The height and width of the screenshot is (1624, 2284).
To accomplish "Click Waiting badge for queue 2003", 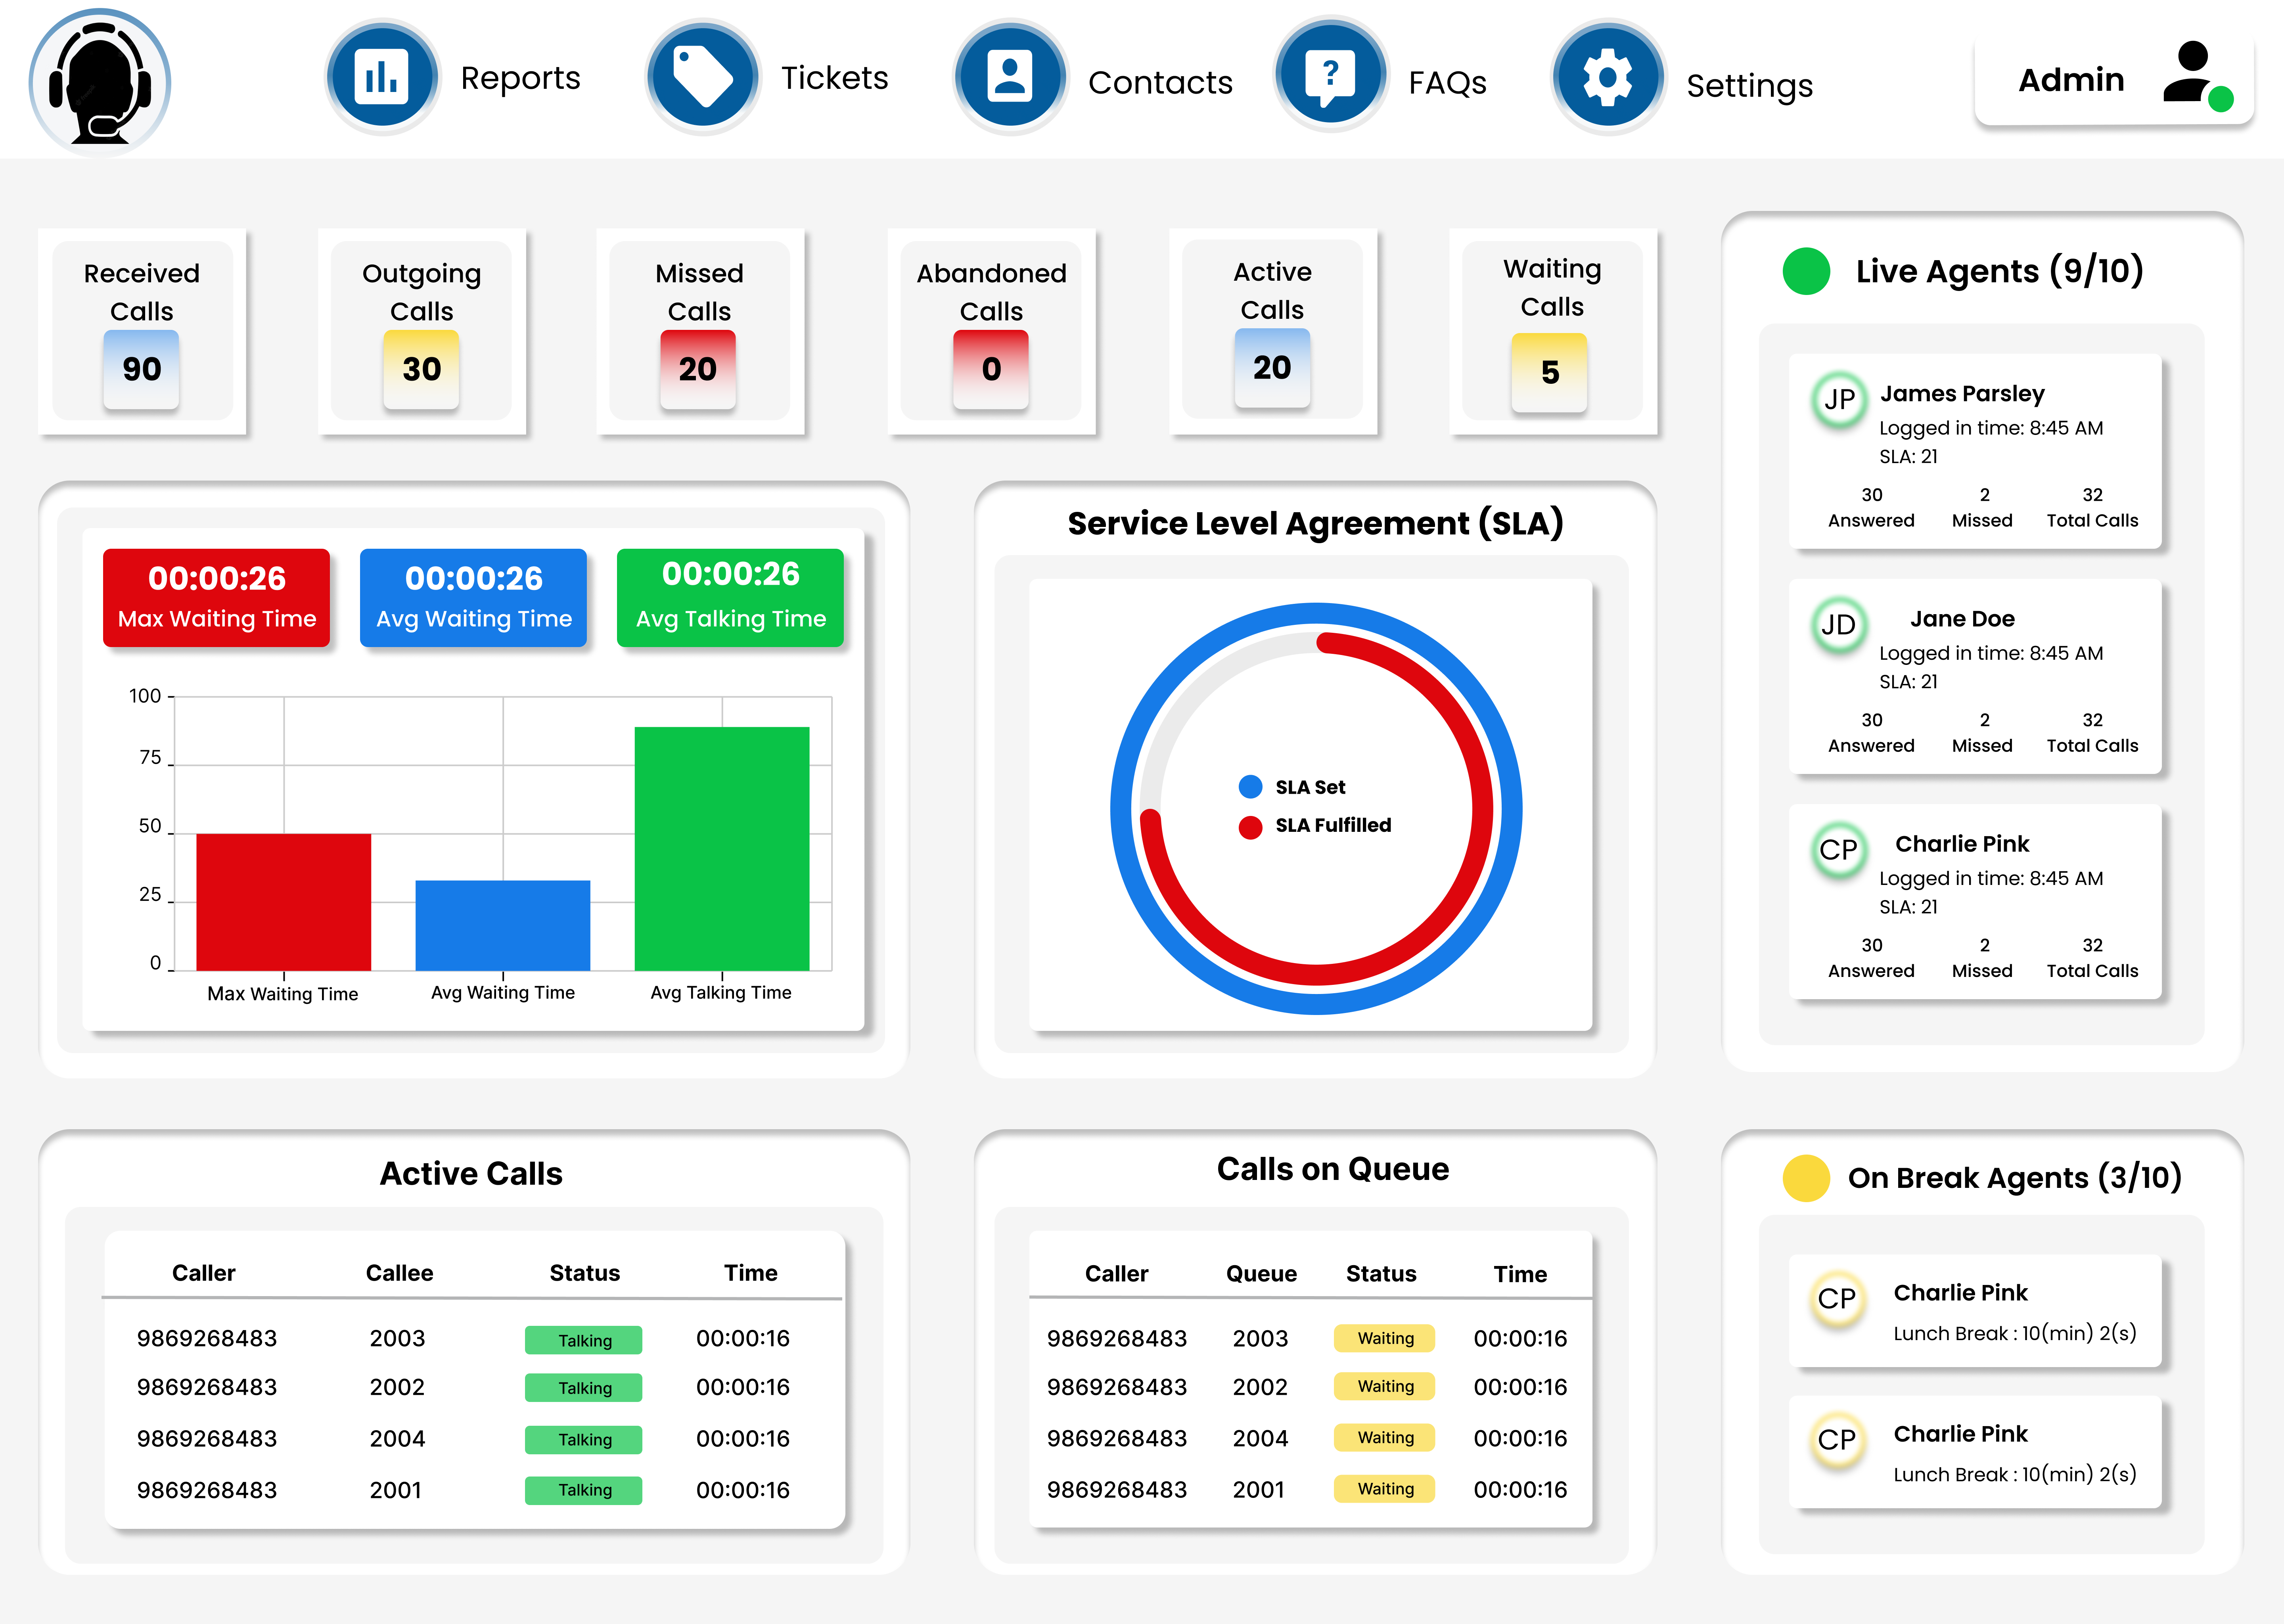I will [1385, 1338].
